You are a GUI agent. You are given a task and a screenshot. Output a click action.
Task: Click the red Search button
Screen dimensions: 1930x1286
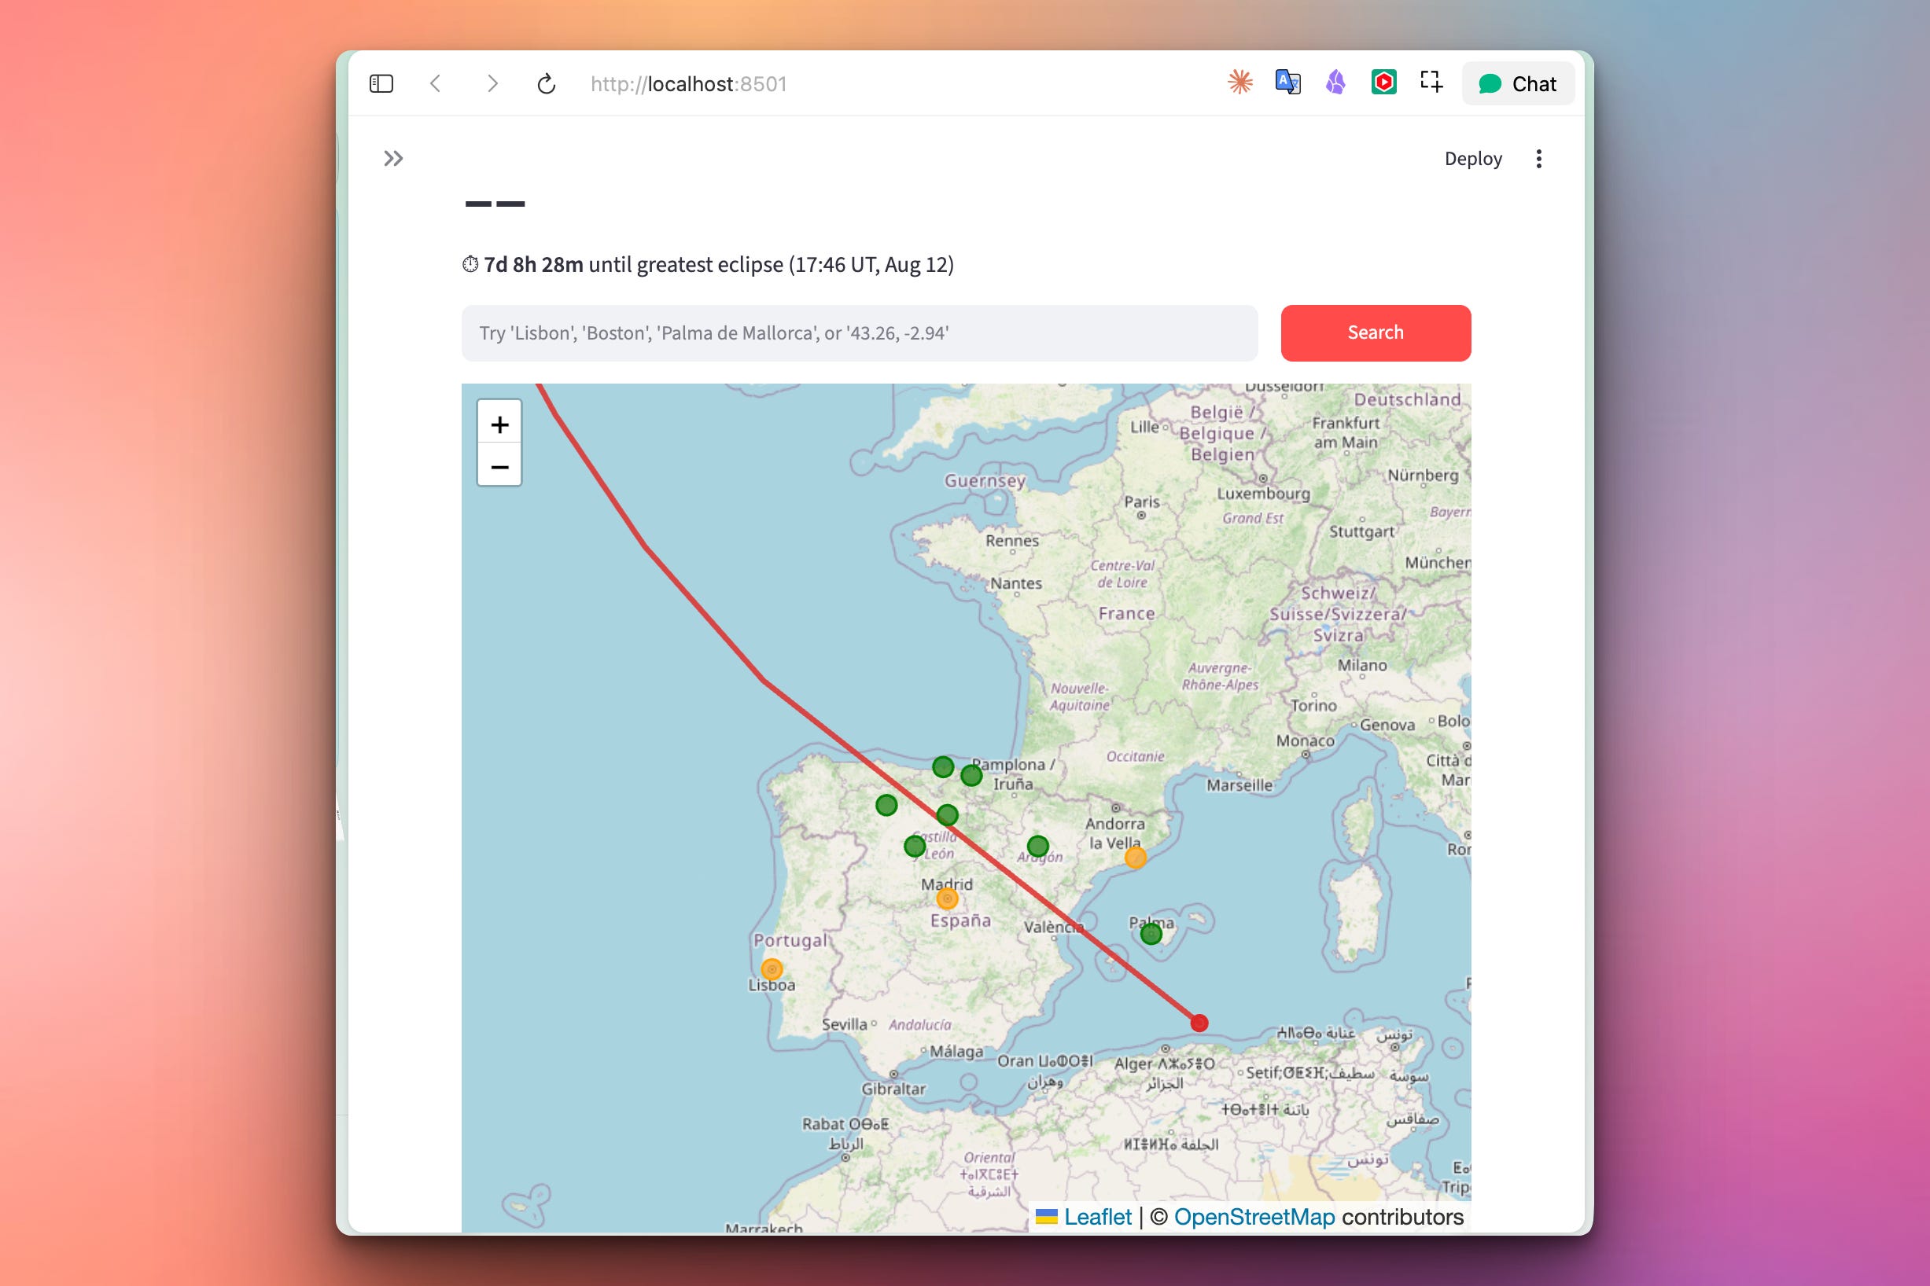pyautogui.click(x=1376, y=333)
